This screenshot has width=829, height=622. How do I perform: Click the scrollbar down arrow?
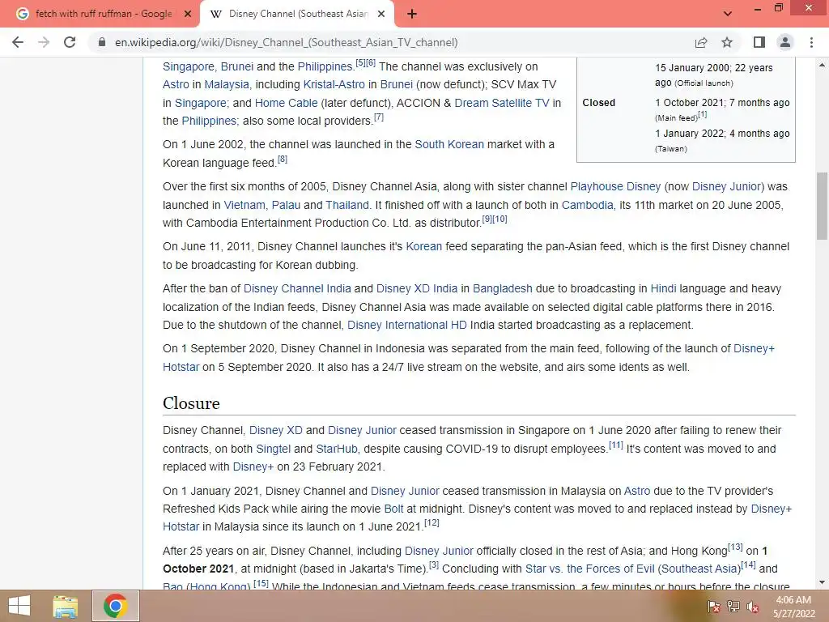(x=823, y=583)
